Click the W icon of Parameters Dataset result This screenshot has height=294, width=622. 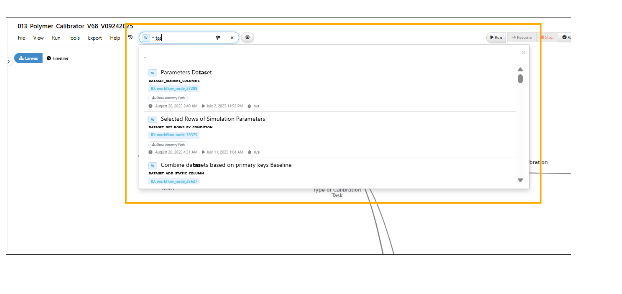[153, 73]
